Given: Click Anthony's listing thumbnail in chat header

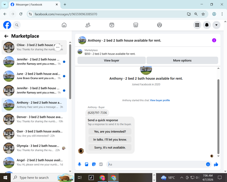Looking at the screenshot, I should (82, 40).
